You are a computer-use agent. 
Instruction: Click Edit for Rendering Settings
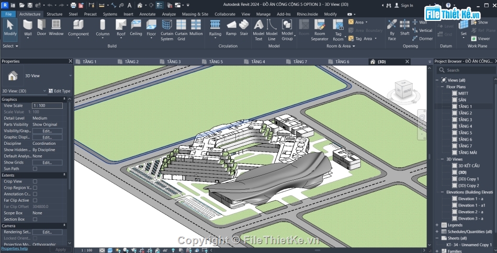[x=47, y=232]
